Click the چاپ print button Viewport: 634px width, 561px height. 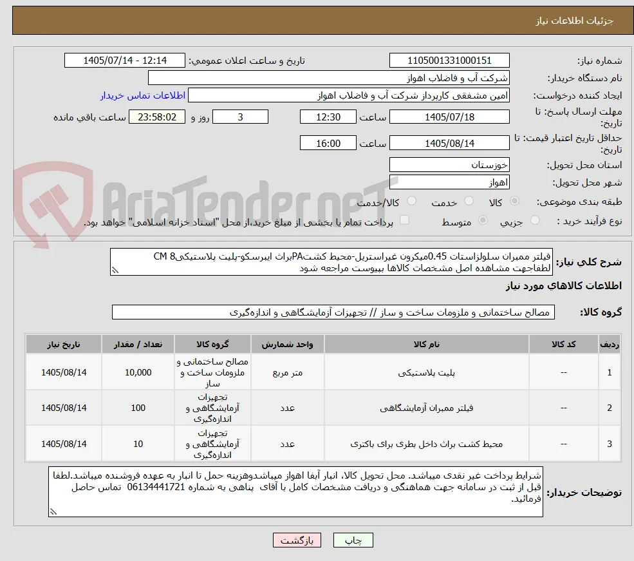[x=353, y=540]
